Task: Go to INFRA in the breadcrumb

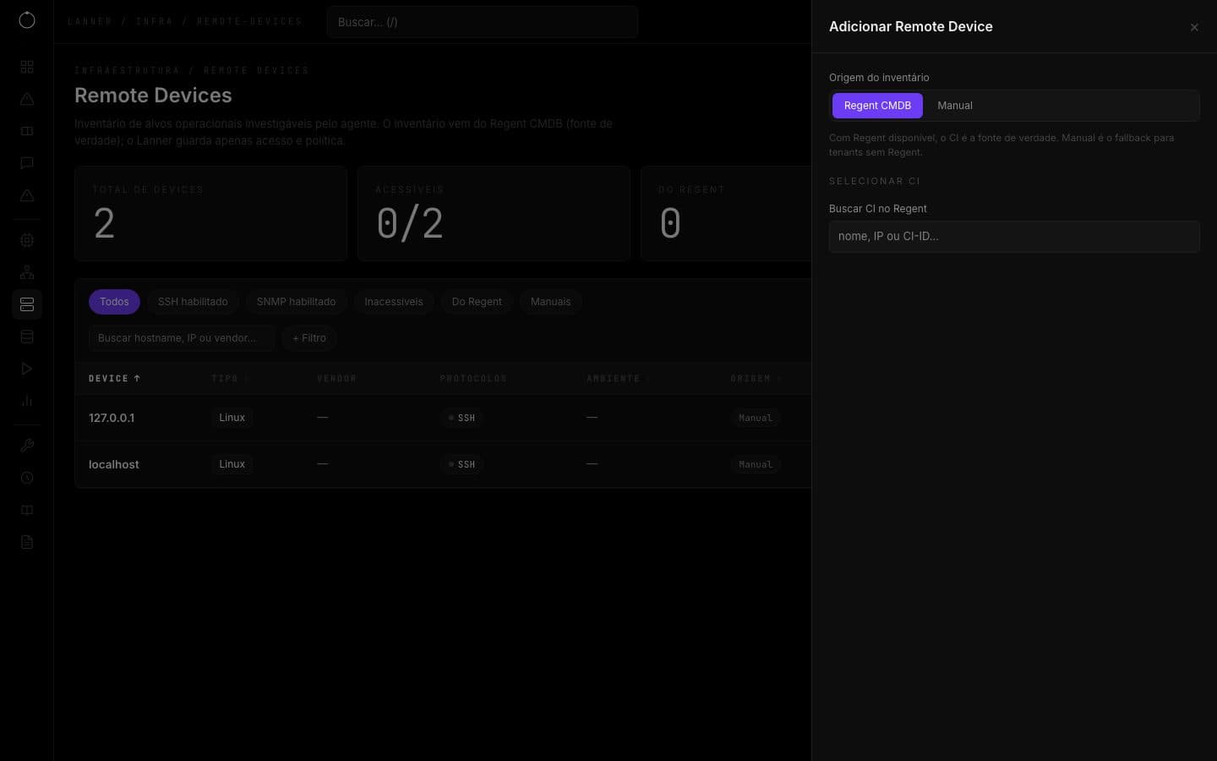Action: point(154,22)
